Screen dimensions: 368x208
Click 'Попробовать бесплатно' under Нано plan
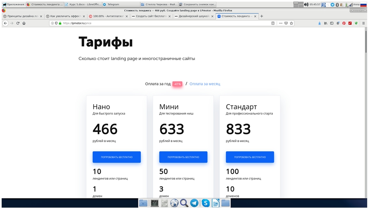[x=116, y=157]
